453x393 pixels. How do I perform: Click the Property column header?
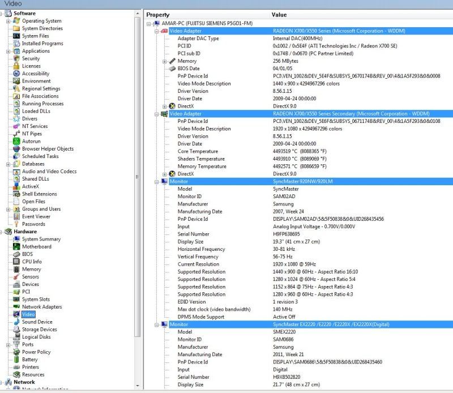click(207, 15)
